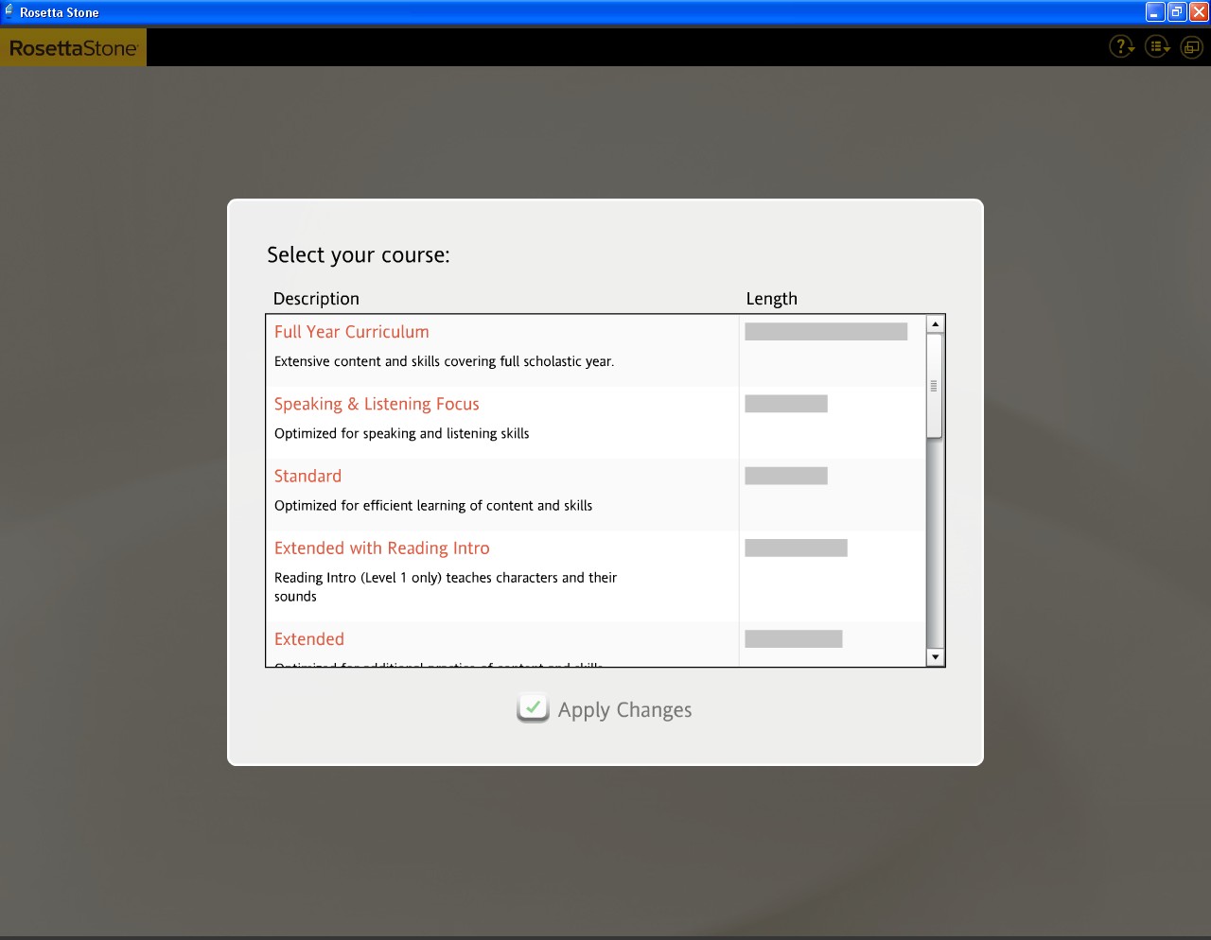Screen dimensions: 1211x940
Task: Click the Description column header
Action: (x=316, y=299)
